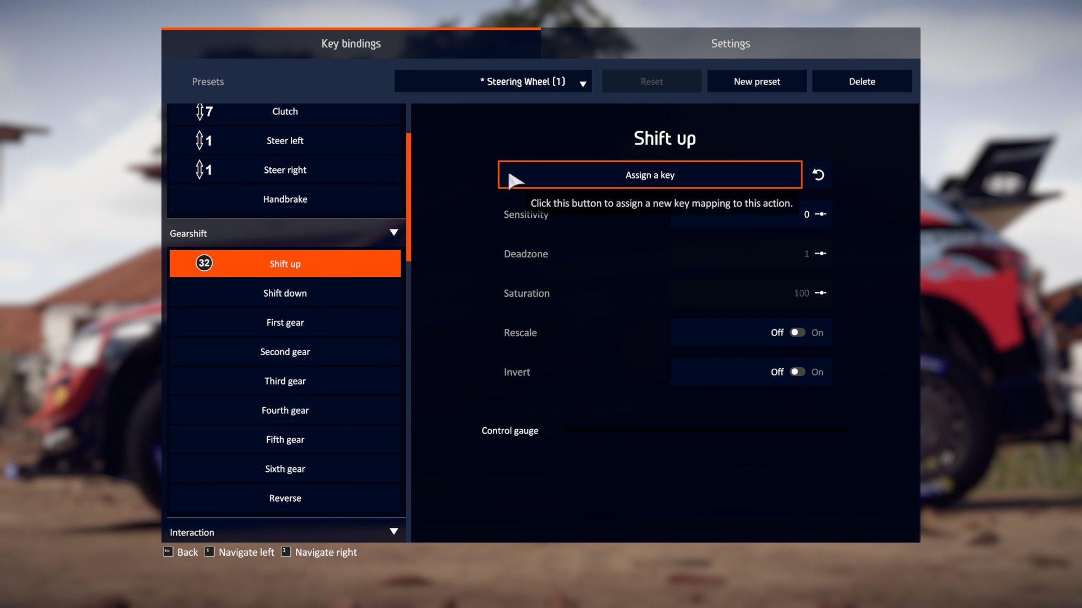The height and width of the screenshot is (608, 1082).
Task: Toggle Rescale switch to On
Action: (x=797, y=332)
